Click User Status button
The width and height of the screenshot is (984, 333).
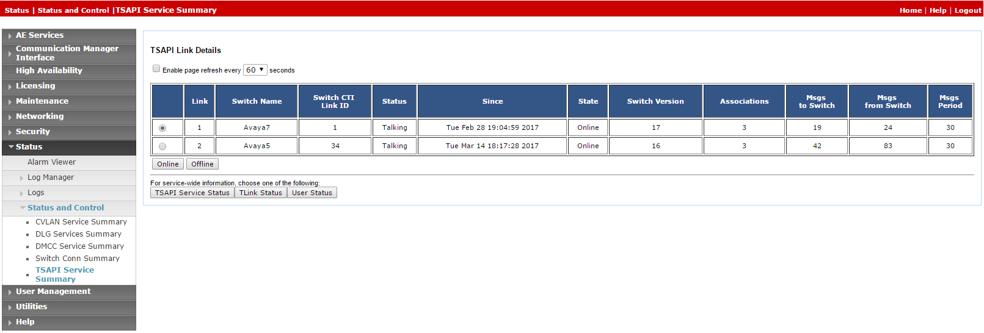click(x=312, y=193)
